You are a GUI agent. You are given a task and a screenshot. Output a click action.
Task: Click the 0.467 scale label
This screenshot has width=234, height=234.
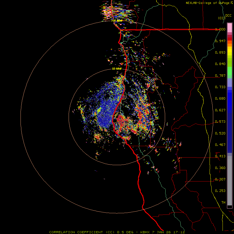(220, 145)
